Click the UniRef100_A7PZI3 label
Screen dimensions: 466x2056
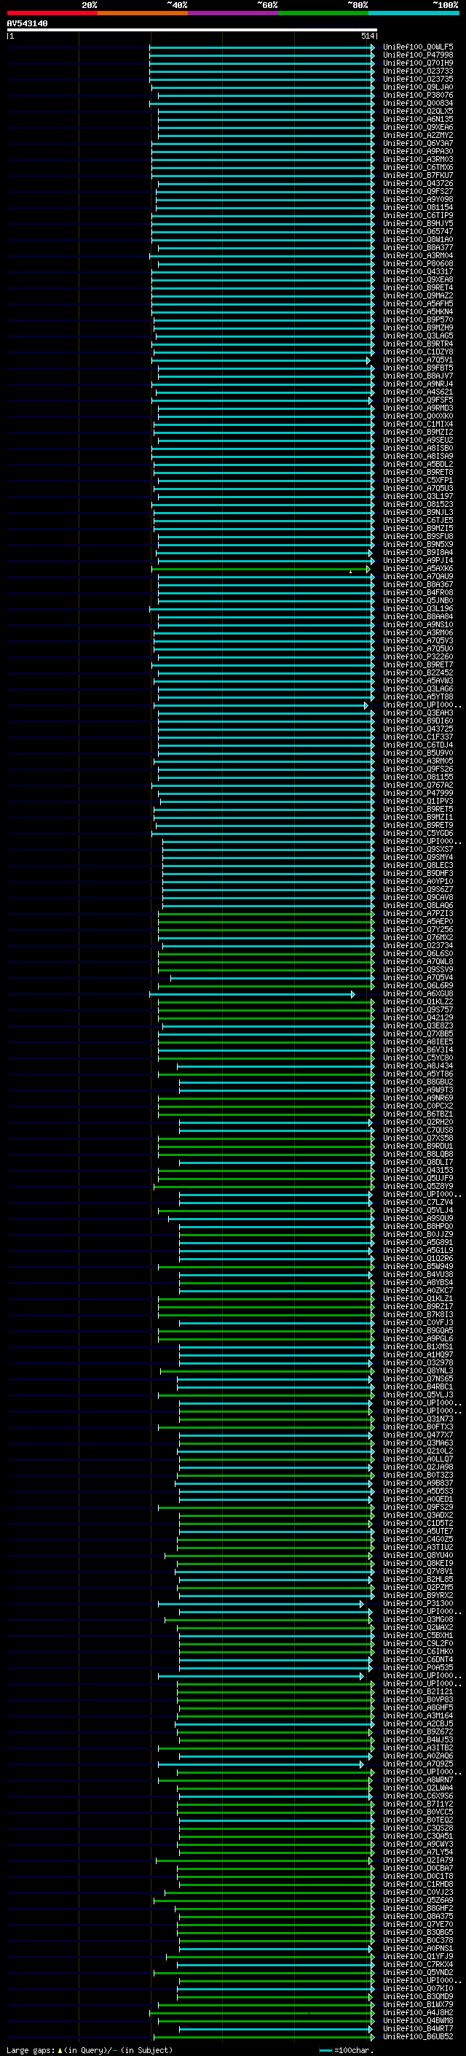[x=418, y=914]
